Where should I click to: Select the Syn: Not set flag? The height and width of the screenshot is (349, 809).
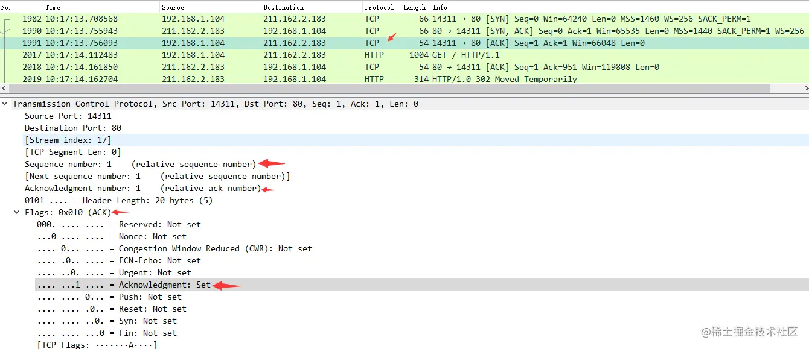tap(107, 321)
